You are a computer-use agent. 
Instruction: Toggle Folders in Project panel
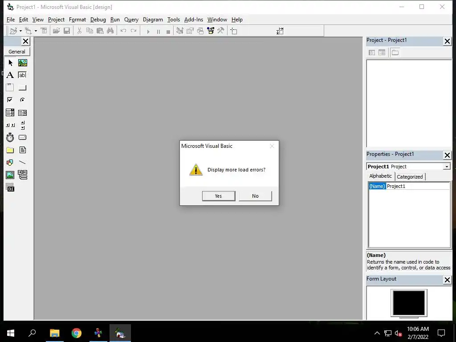pos(395,53)
